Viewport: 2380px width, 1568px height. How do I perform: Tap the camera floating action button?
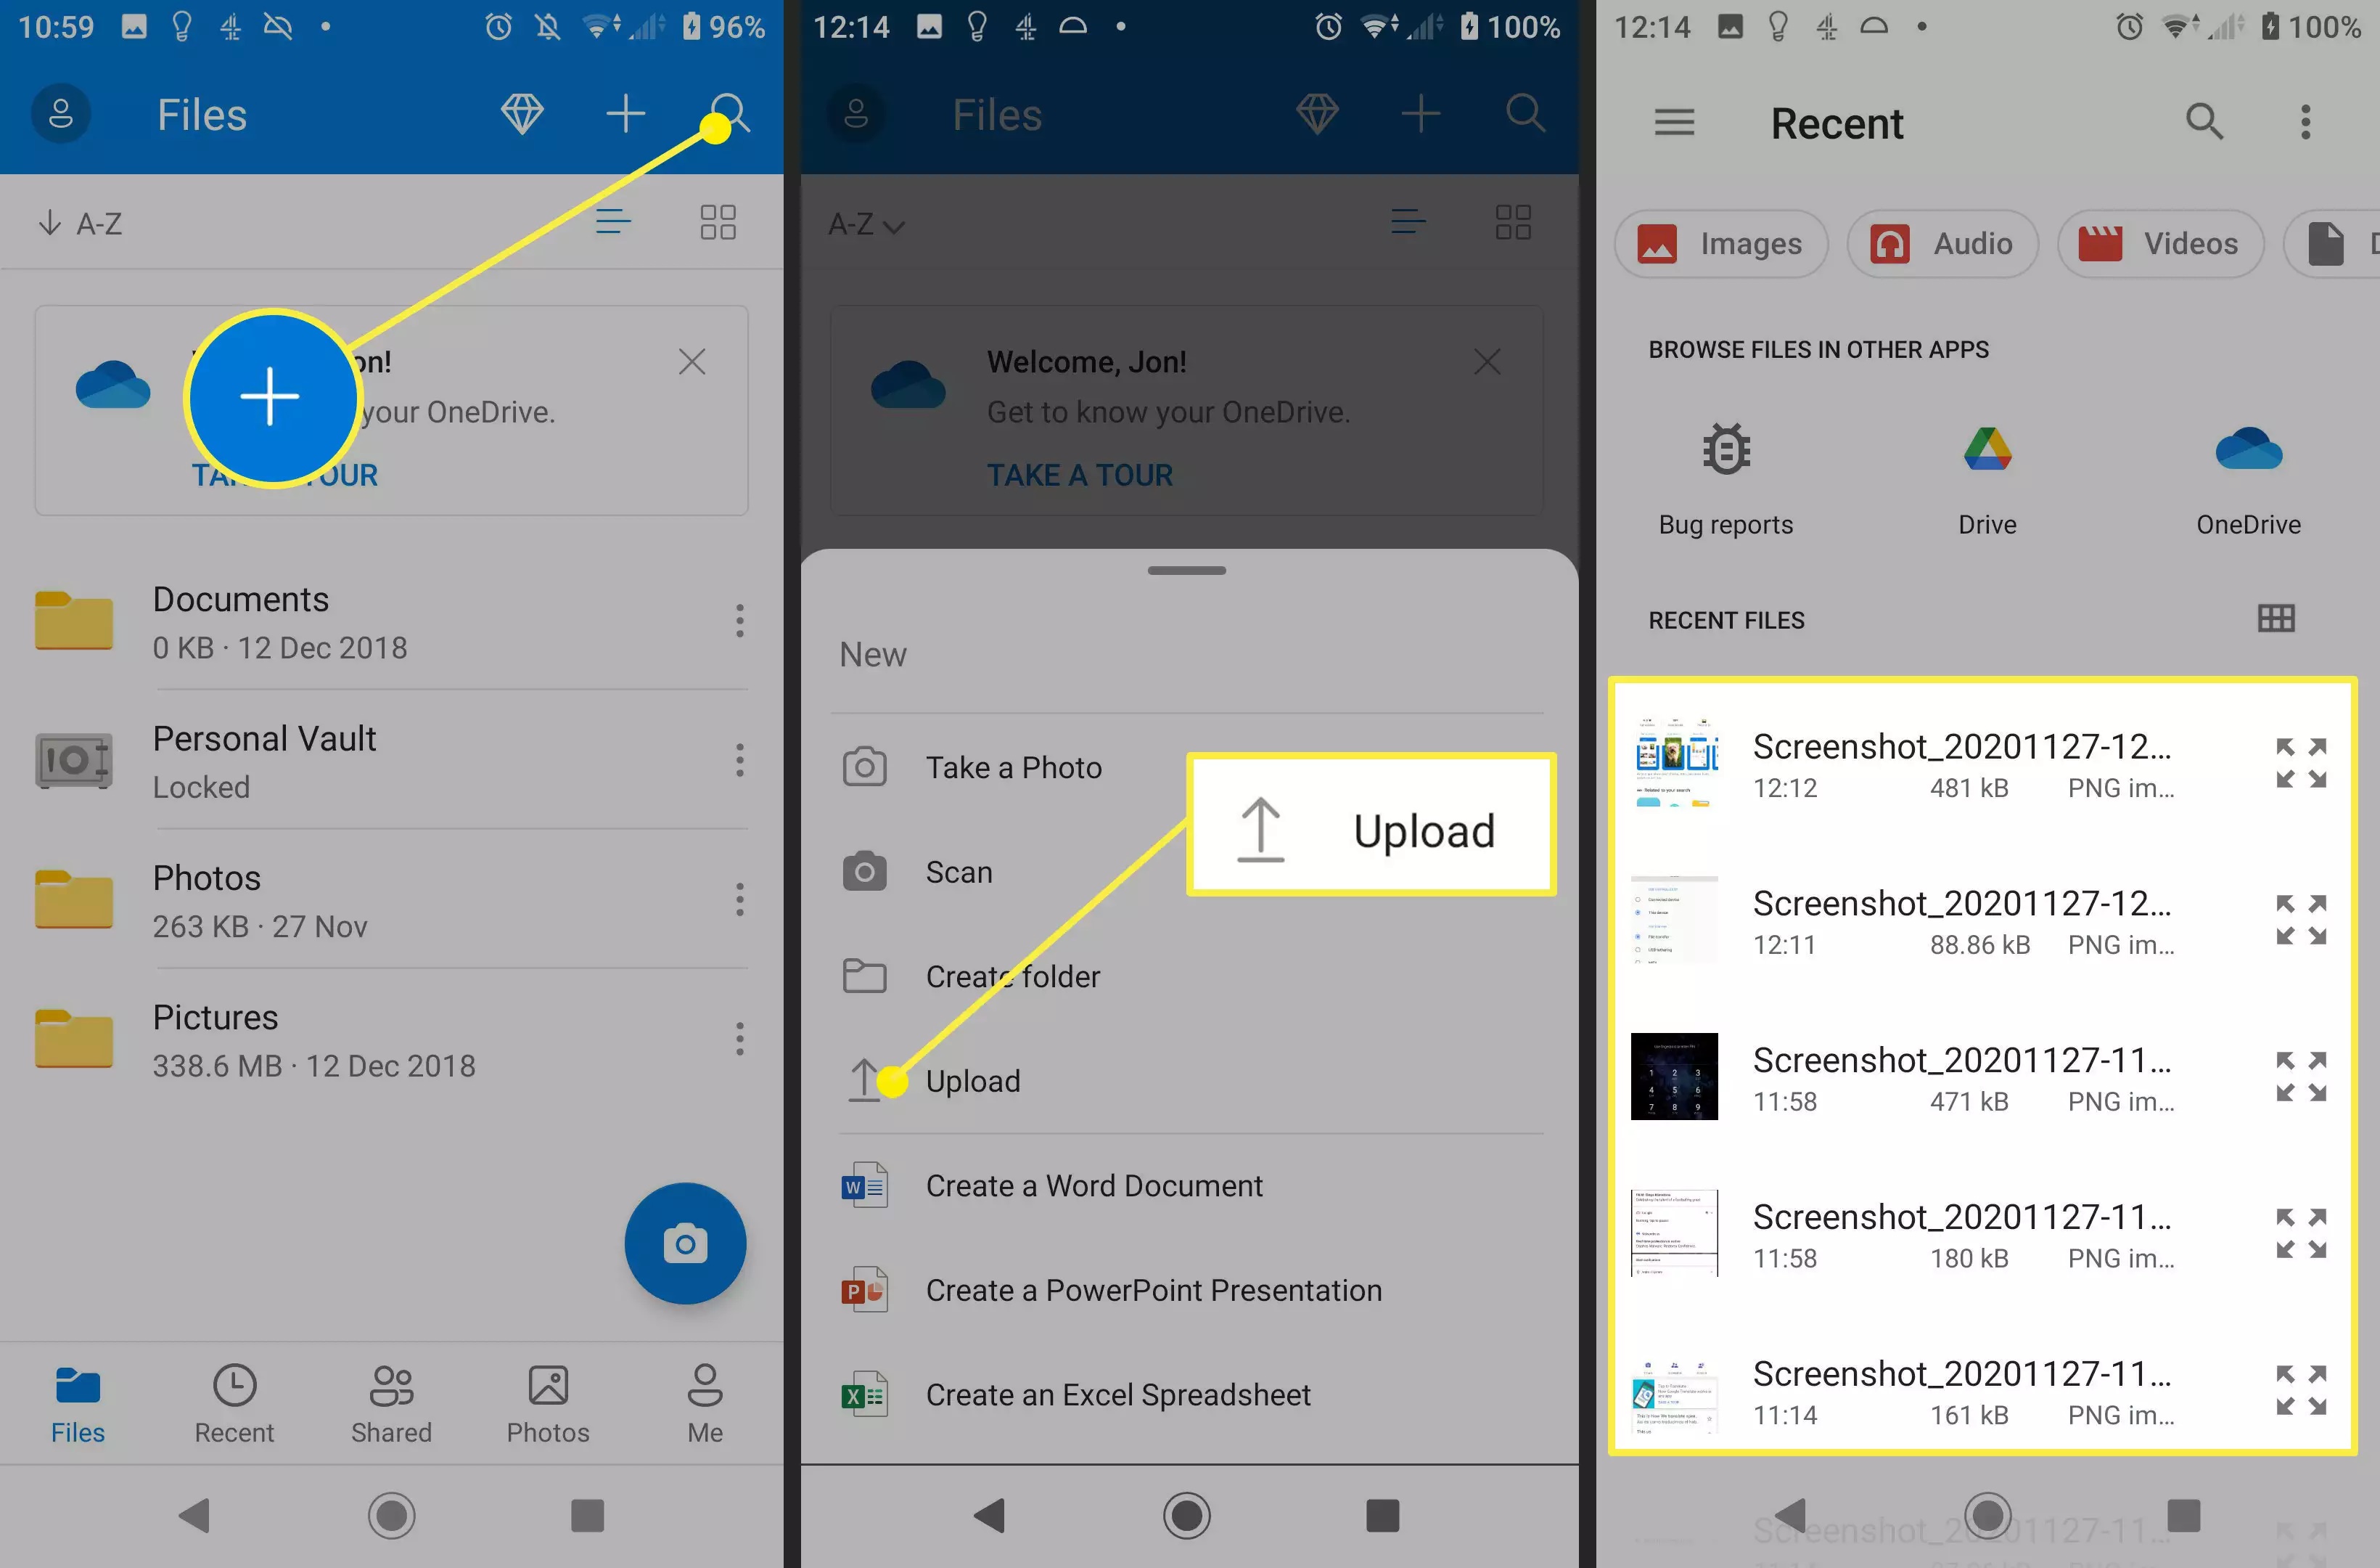click(x=686, y=1244)
